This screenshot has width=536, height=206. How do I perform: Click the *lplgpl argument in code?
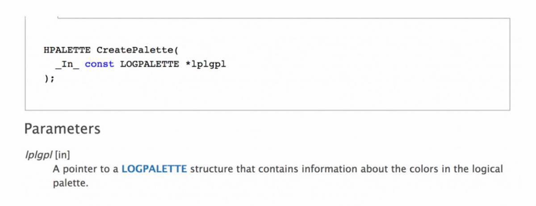tap(205, 64)
